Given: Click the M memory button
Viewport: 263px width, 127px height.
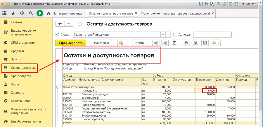Looking at the screenshot, I should click(243, 4).
